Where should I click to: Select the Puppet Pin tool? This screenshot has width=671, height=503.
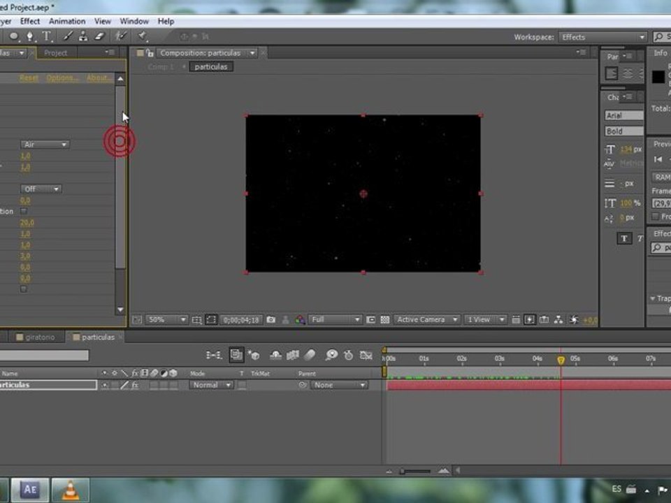[x=142, y=36]
